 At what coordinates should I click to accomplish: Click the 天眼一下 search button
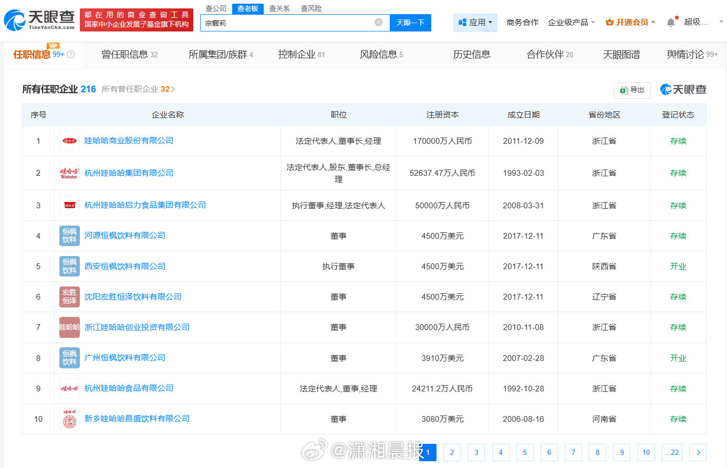tap(410, 23)
